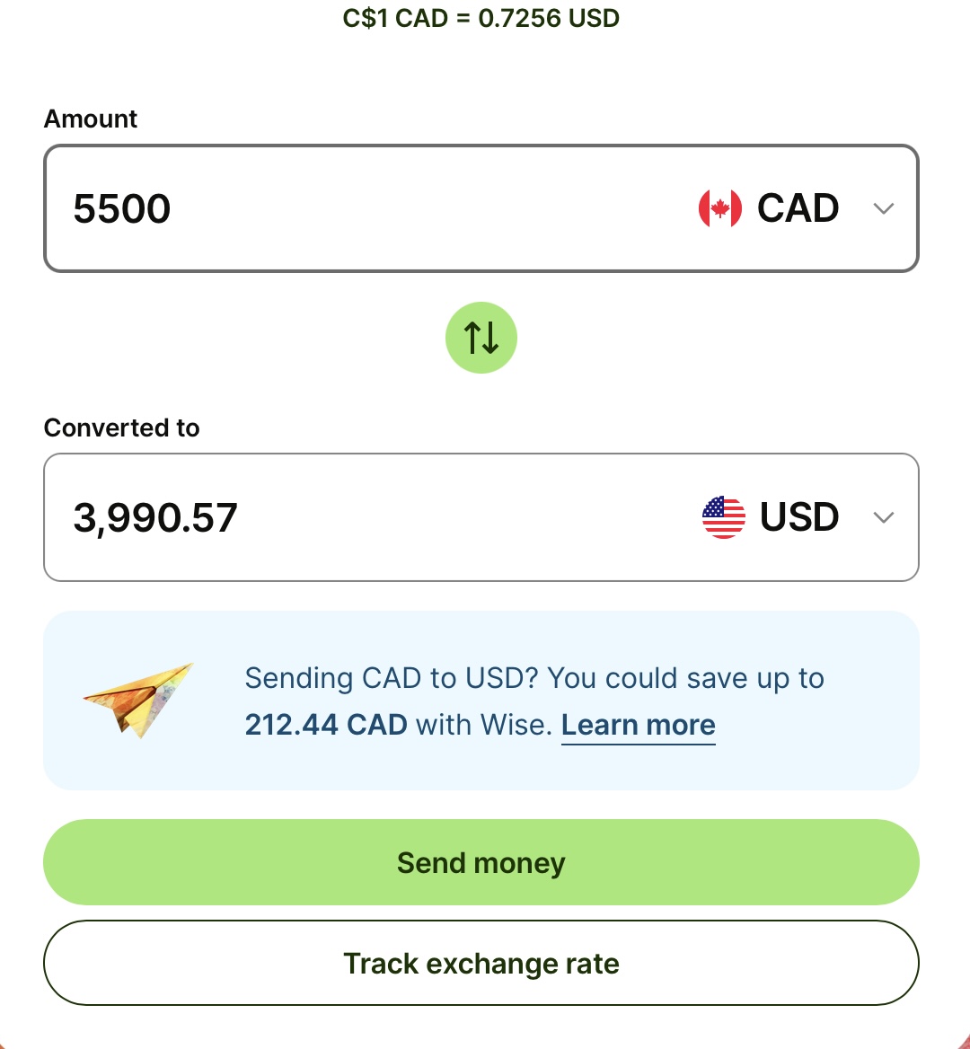Click the Sending CAD to USD text

(x=391, y=678)
